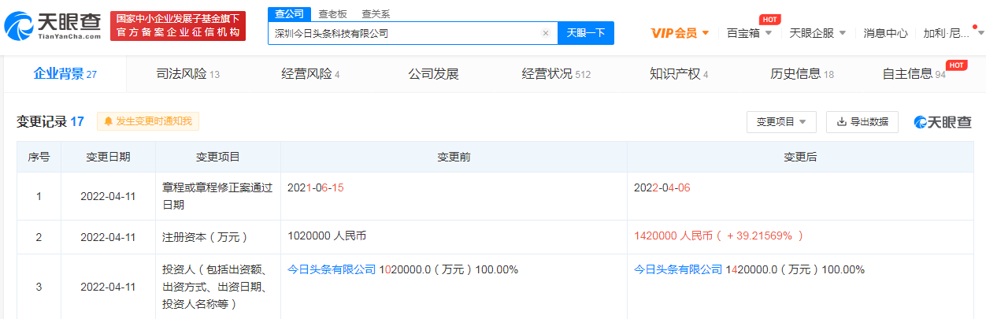
Task: Select the 查公司 search tab
Action: (288, 14)
